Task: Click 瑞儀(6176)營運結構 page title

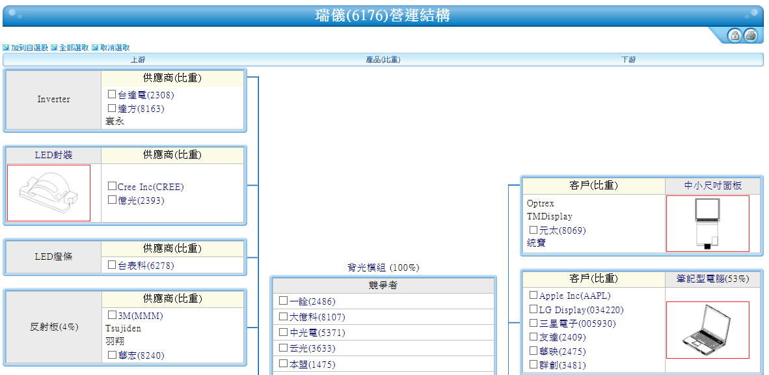Action: (383, 16)
